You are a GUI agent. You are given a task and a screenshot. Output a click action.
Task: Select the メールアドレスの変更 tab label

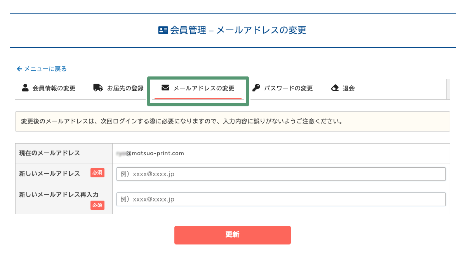204,88
